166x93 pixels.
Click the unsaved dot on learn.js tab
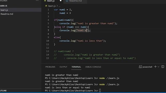pos(60,1)
